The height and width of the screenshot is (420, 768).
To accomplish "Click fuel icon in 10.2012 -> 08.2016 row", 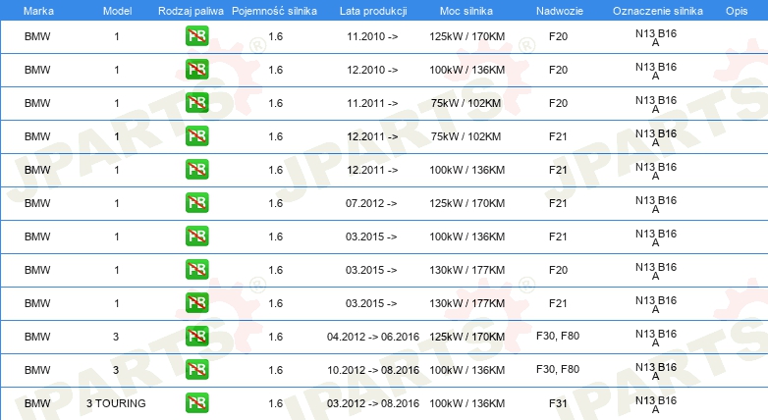I will pos(196,369).
